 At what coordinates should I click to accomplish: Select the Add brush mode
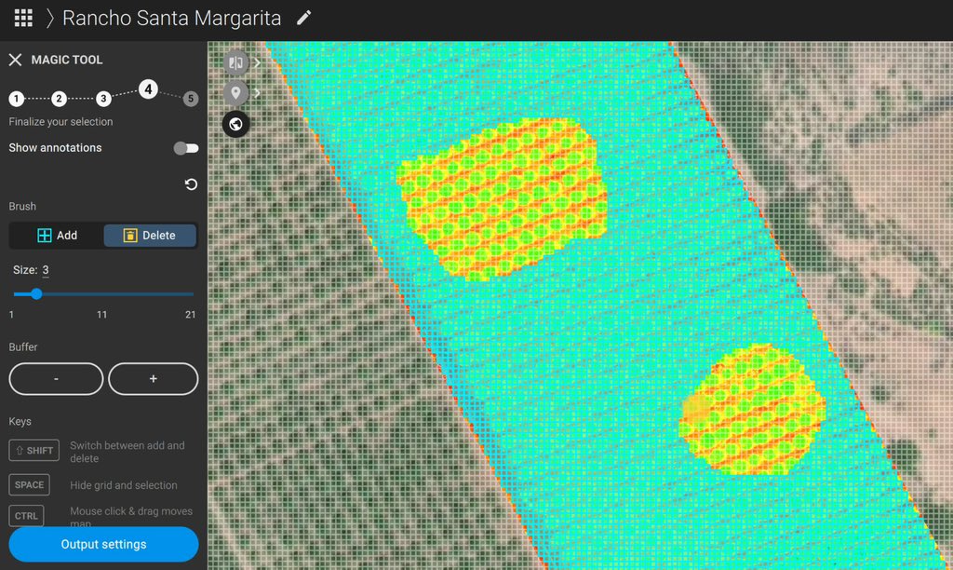tap(56, 235)
